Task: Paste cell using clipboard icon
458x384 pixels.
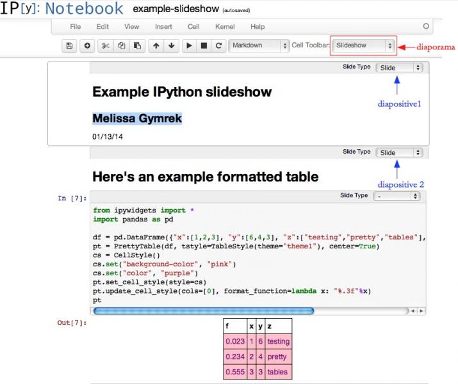Action: (136, 46)
